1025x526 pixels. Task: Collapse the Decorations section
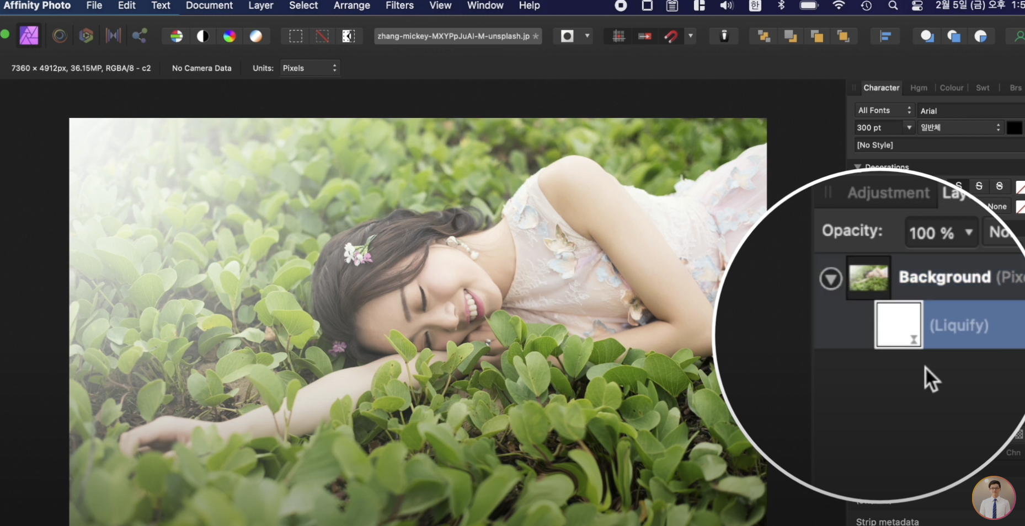[858, 167]
